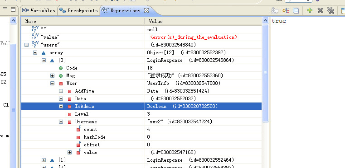
Task: Select the hashCode row
Action: [x=141, y=137]
